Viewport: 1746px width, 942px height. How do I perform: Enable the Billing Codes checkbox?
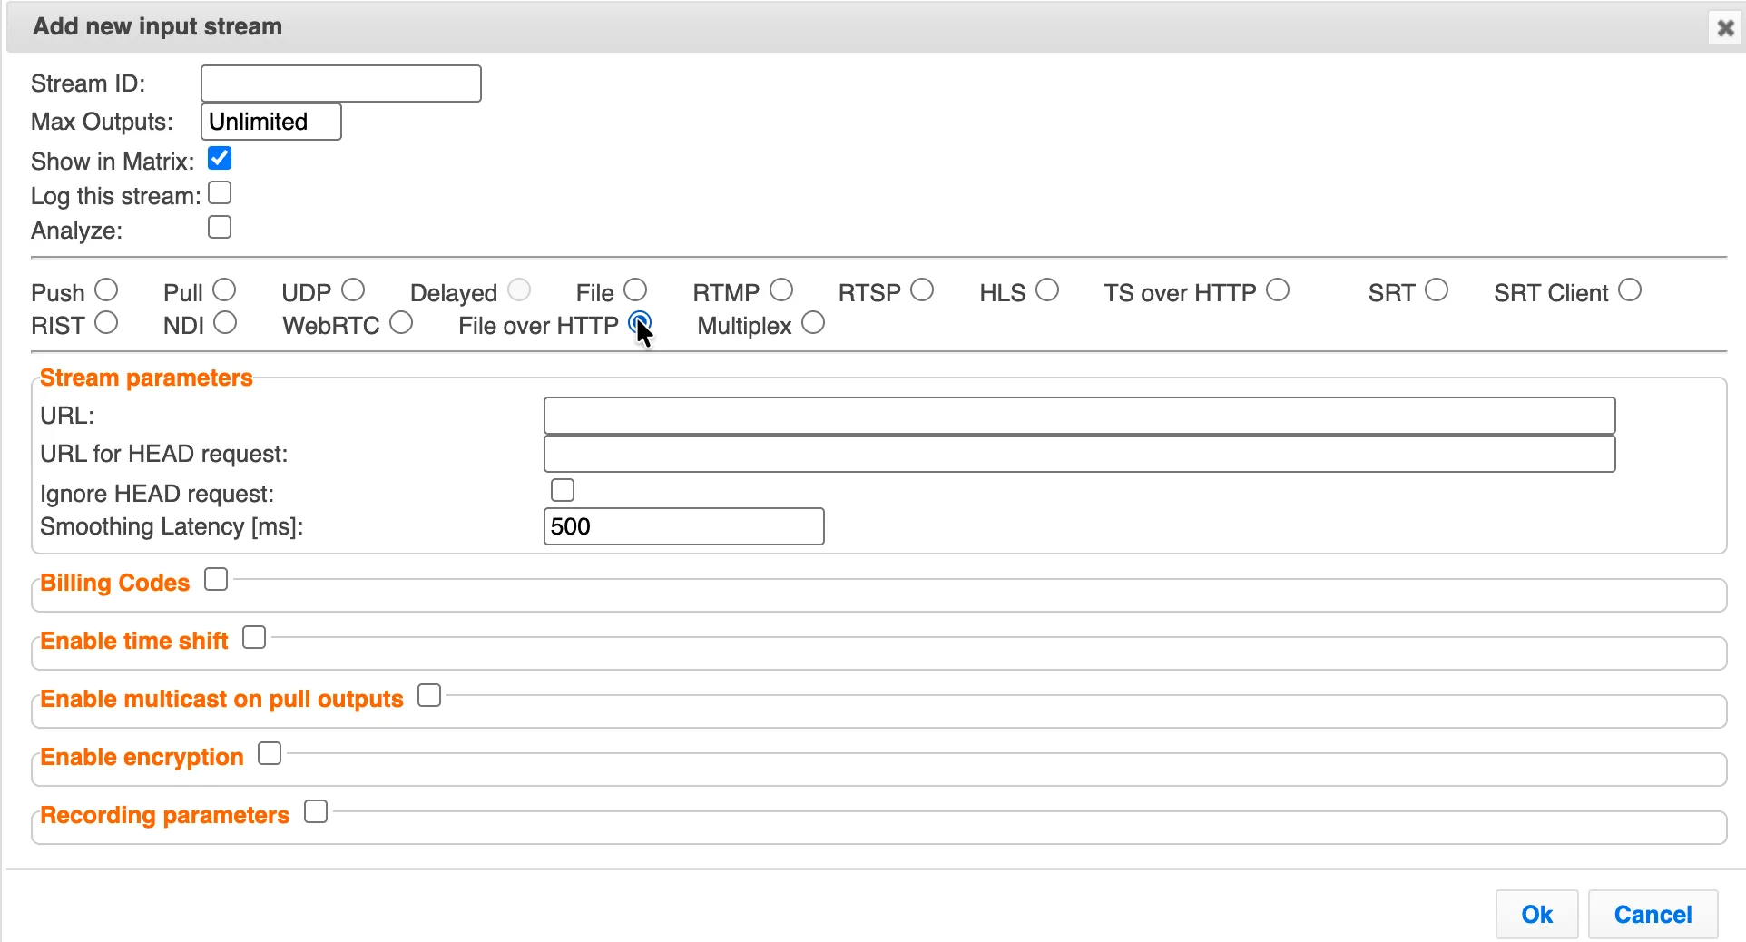[x=216, y=579]
